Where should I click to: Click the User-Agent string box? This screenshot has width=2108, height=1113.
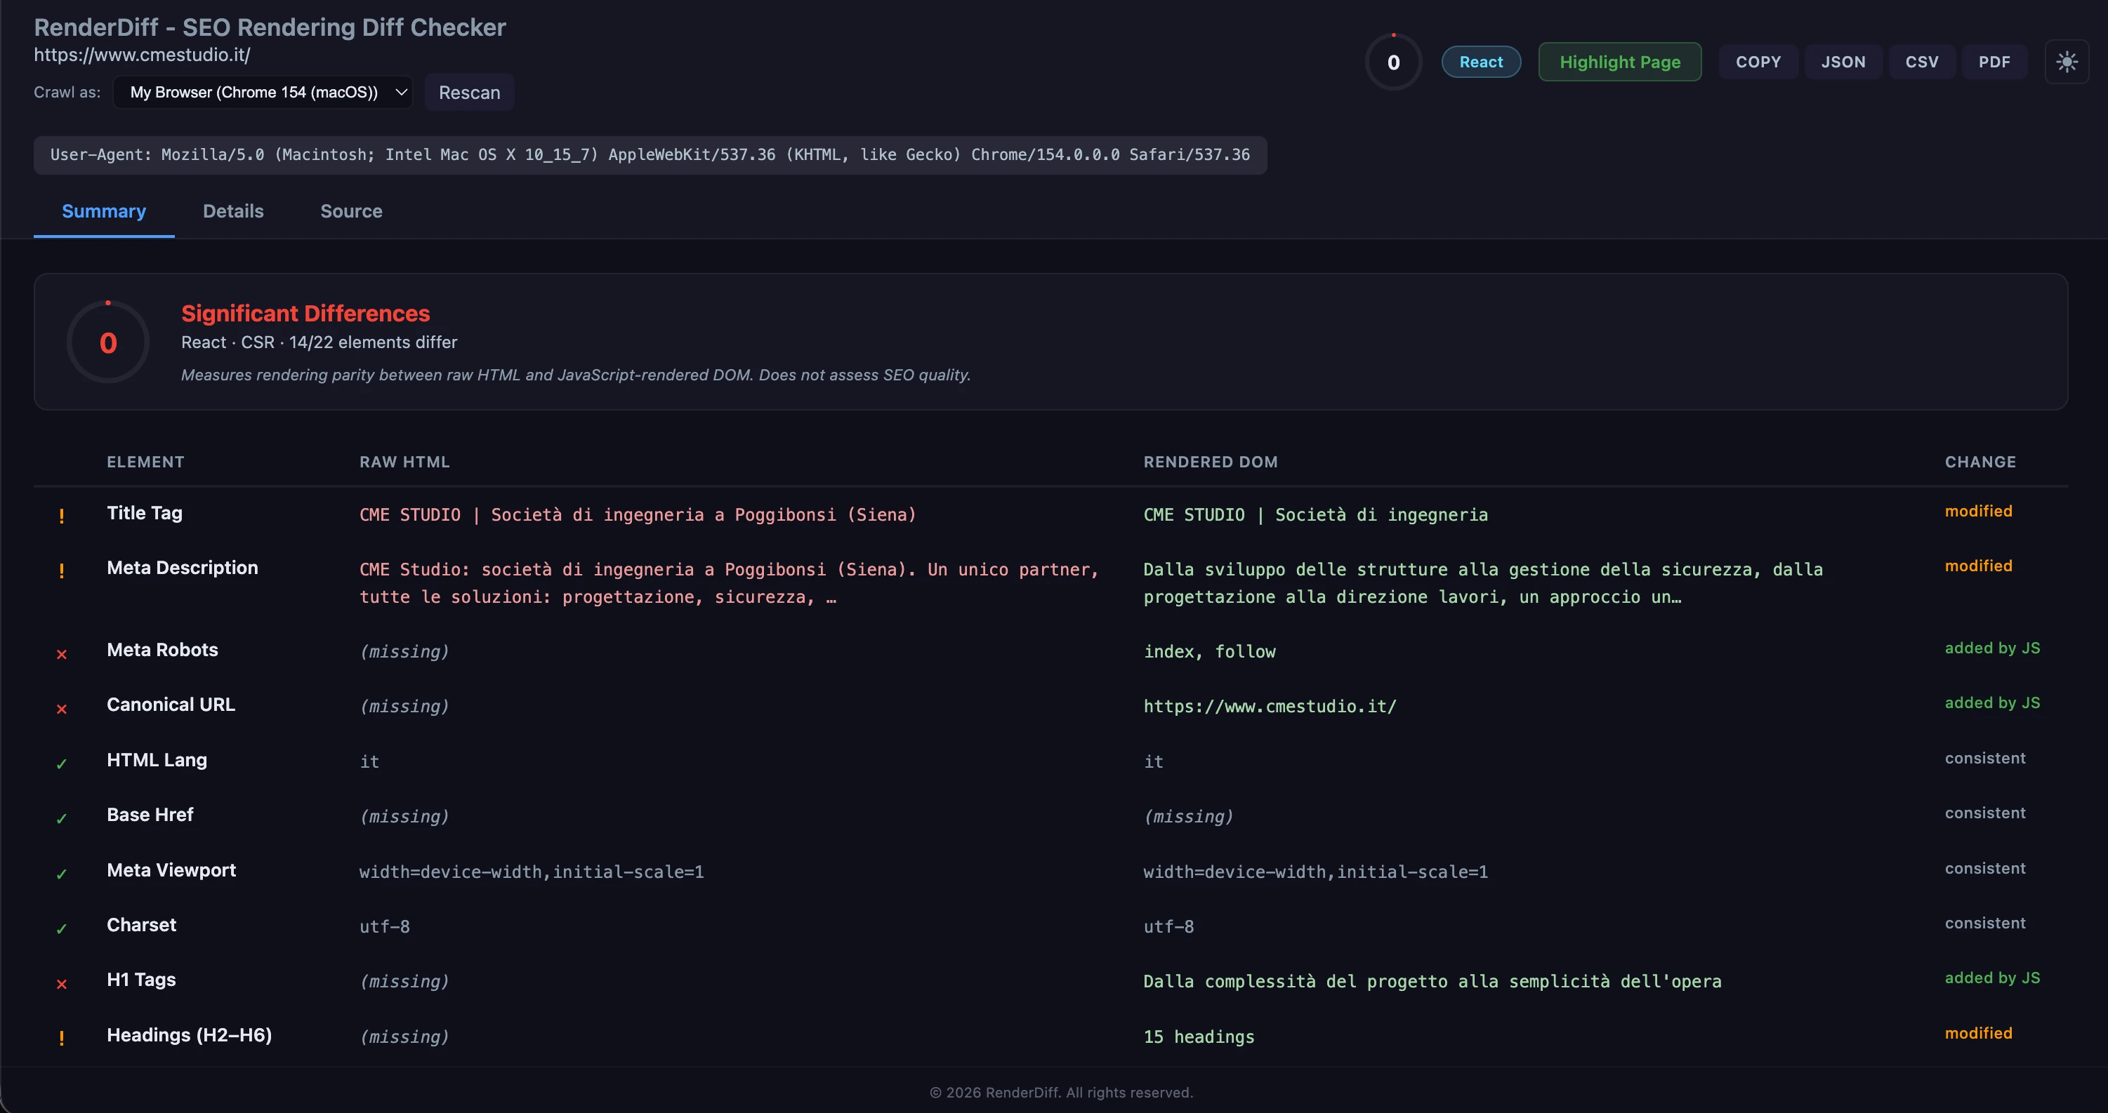[x=650, y=154]
